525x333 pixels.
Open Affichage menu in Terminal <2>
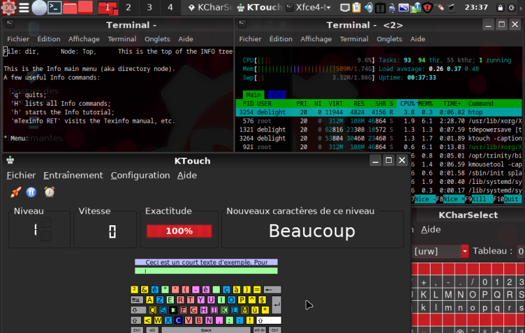(x=316, y=39)
